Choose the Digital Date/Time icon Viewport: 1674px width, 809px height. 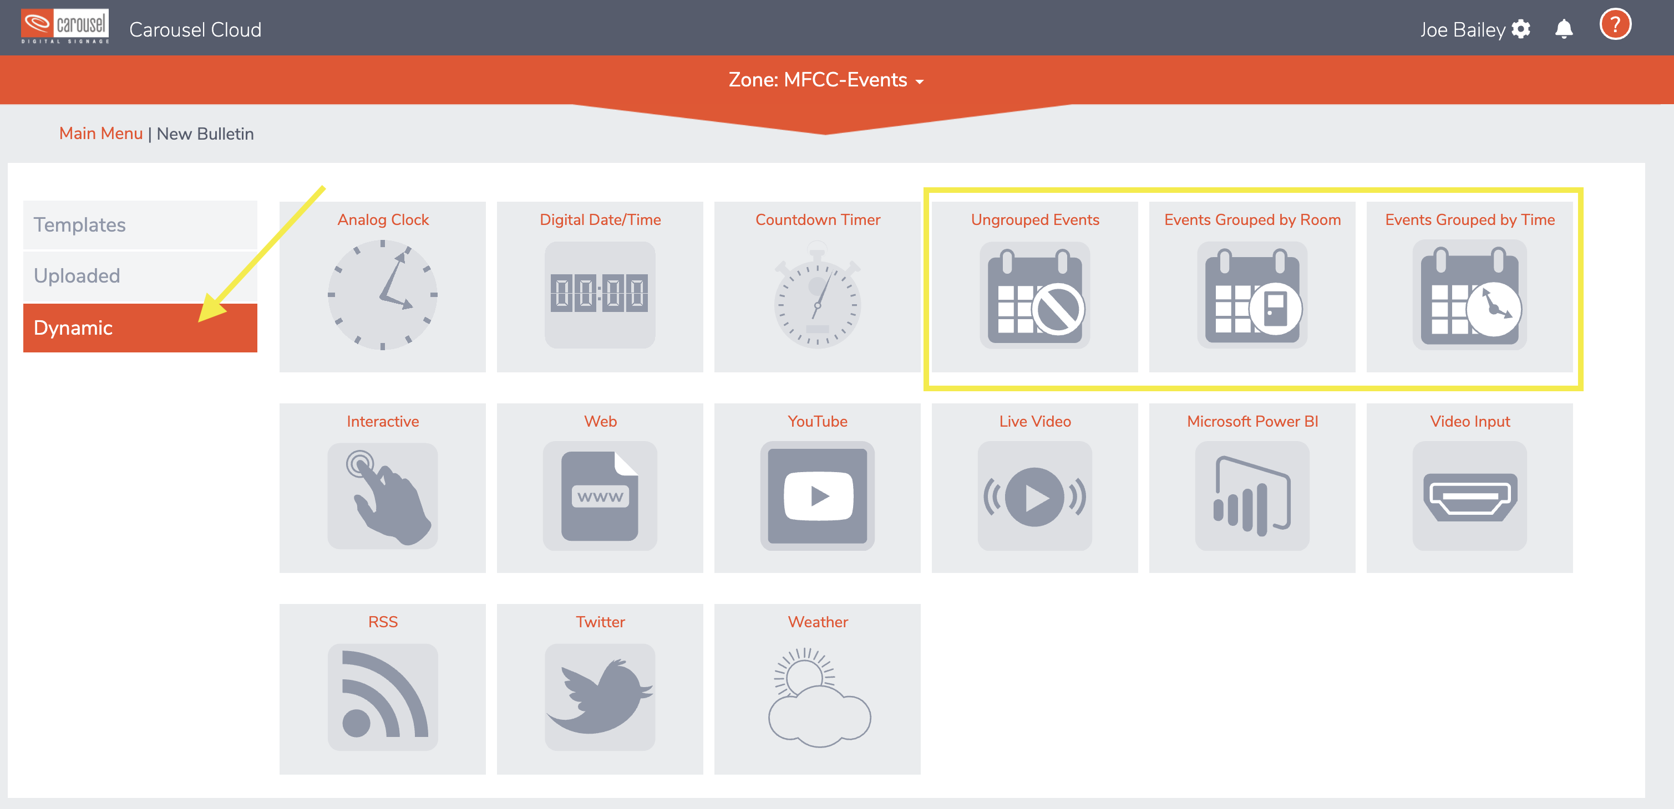point(599,295)
